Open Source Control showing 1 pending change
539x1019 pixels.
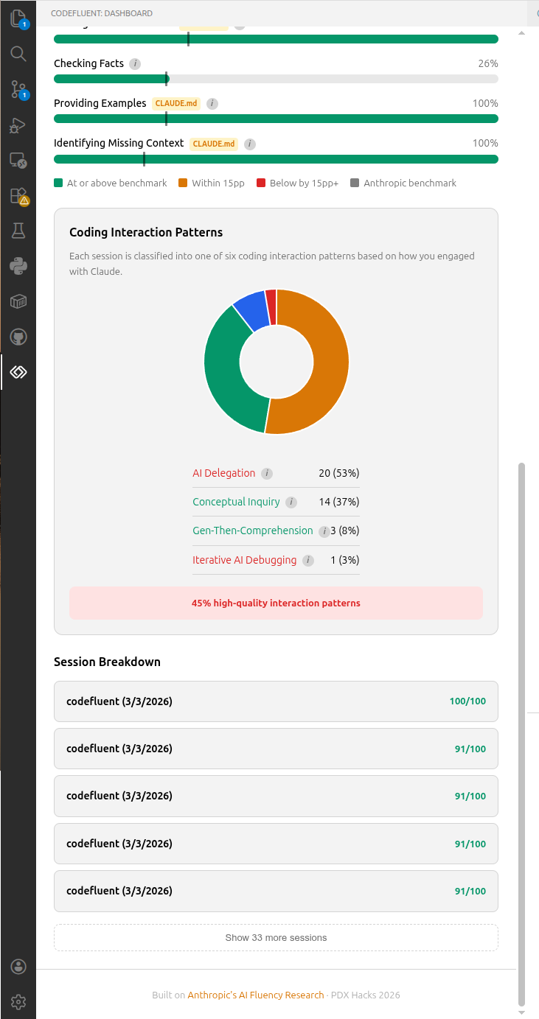(18, 89)
